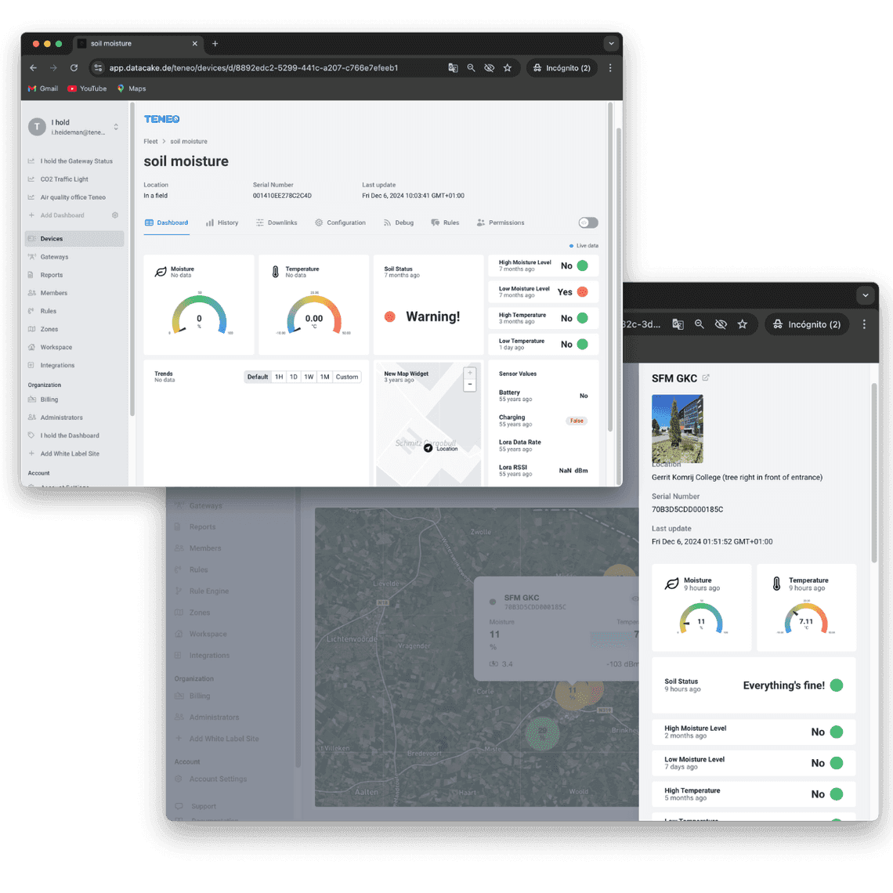The width and height of the screenshot is (893, 893).
Task: Click the back arrow in front browser window
Action: click(x=33, y=68)
